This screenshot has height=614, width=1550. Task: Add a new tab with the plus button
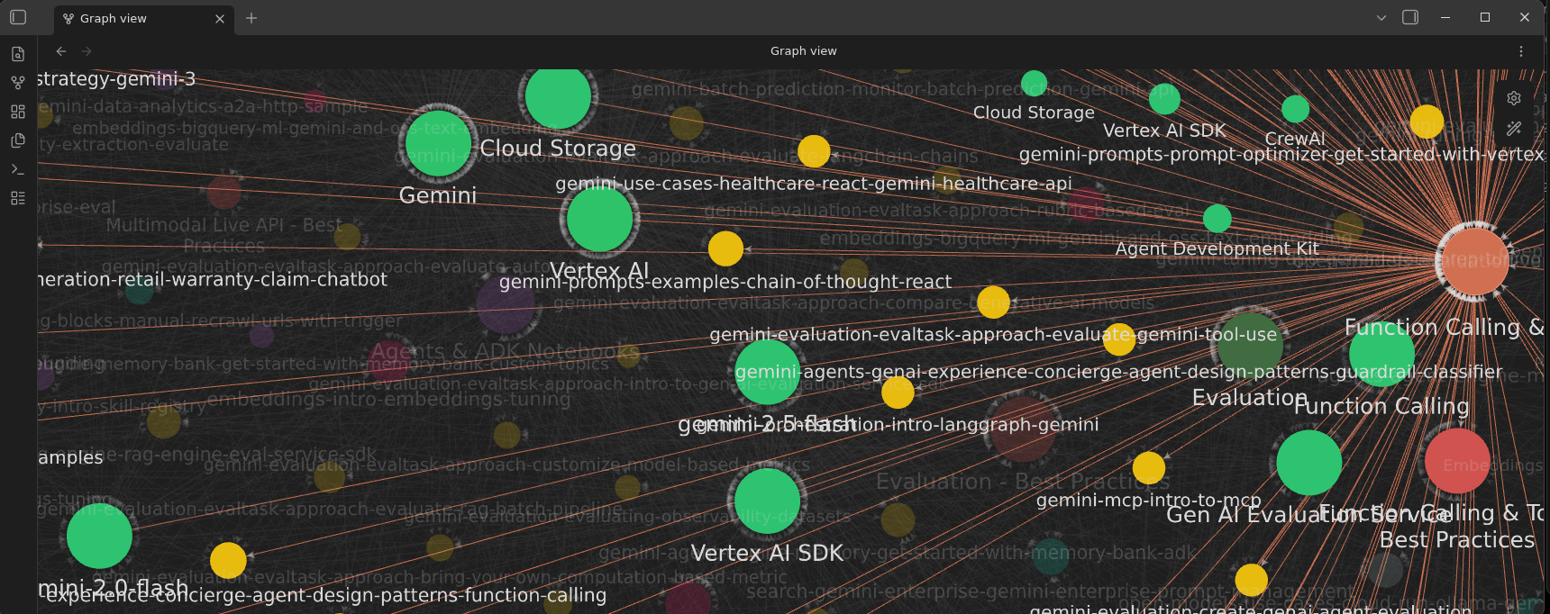click(251, 18)
